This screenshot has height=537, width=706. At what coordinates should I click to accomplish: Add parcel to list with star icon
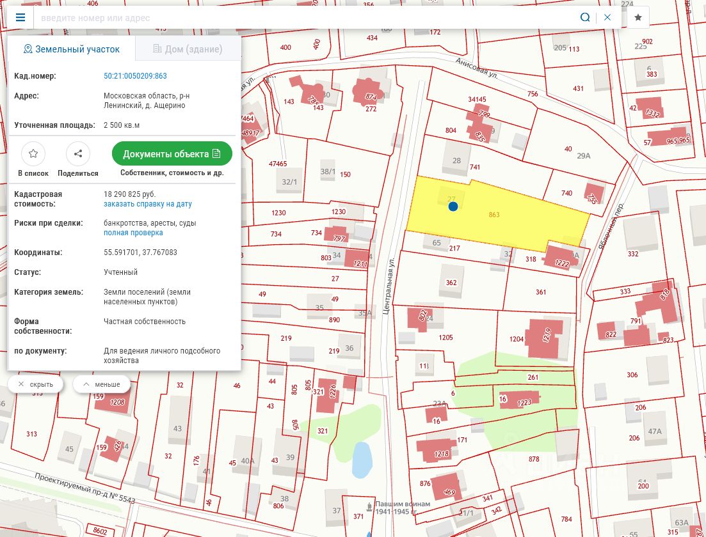(33, 154)
